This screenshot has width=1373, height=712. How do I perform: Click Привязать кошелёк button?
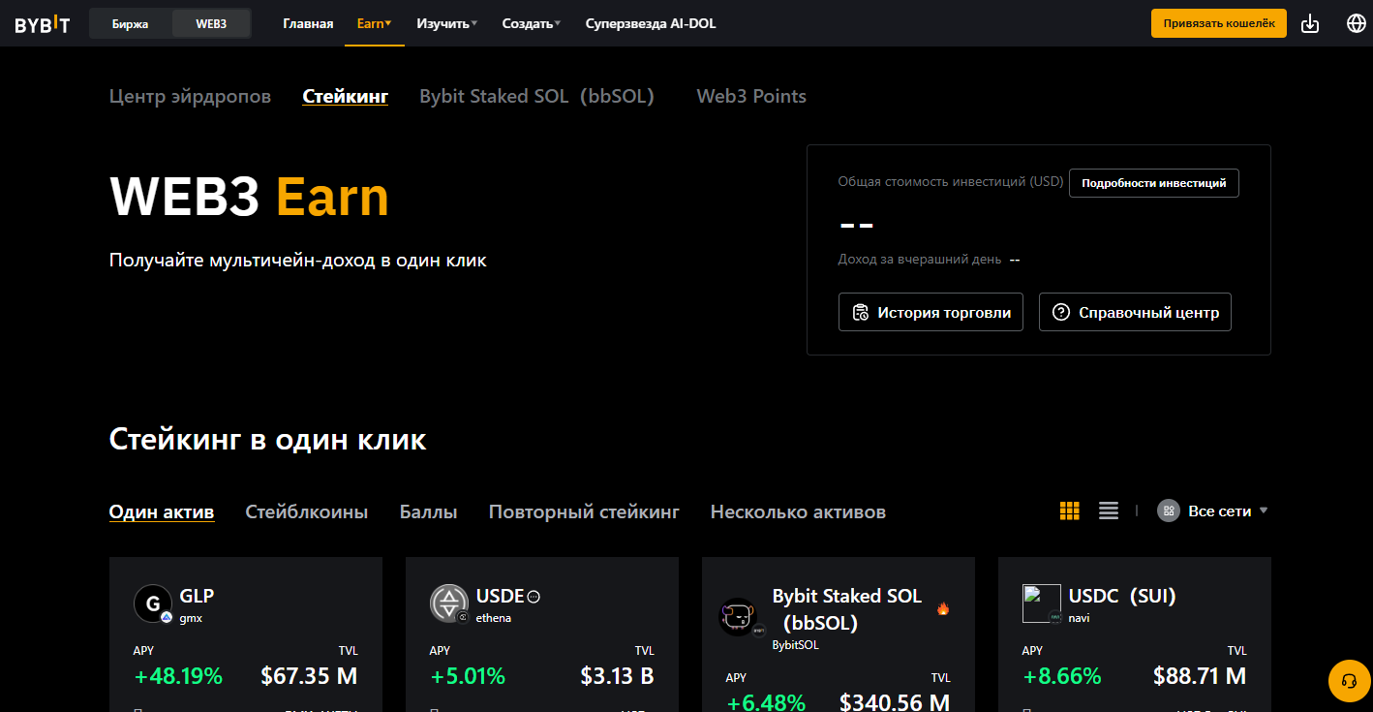click(1218, 23)
